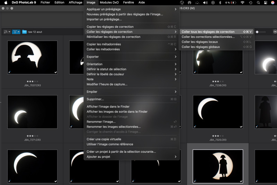Adjust the thumbnail size slider
This screenshot has width=277, height=185.
pos(261,32)
